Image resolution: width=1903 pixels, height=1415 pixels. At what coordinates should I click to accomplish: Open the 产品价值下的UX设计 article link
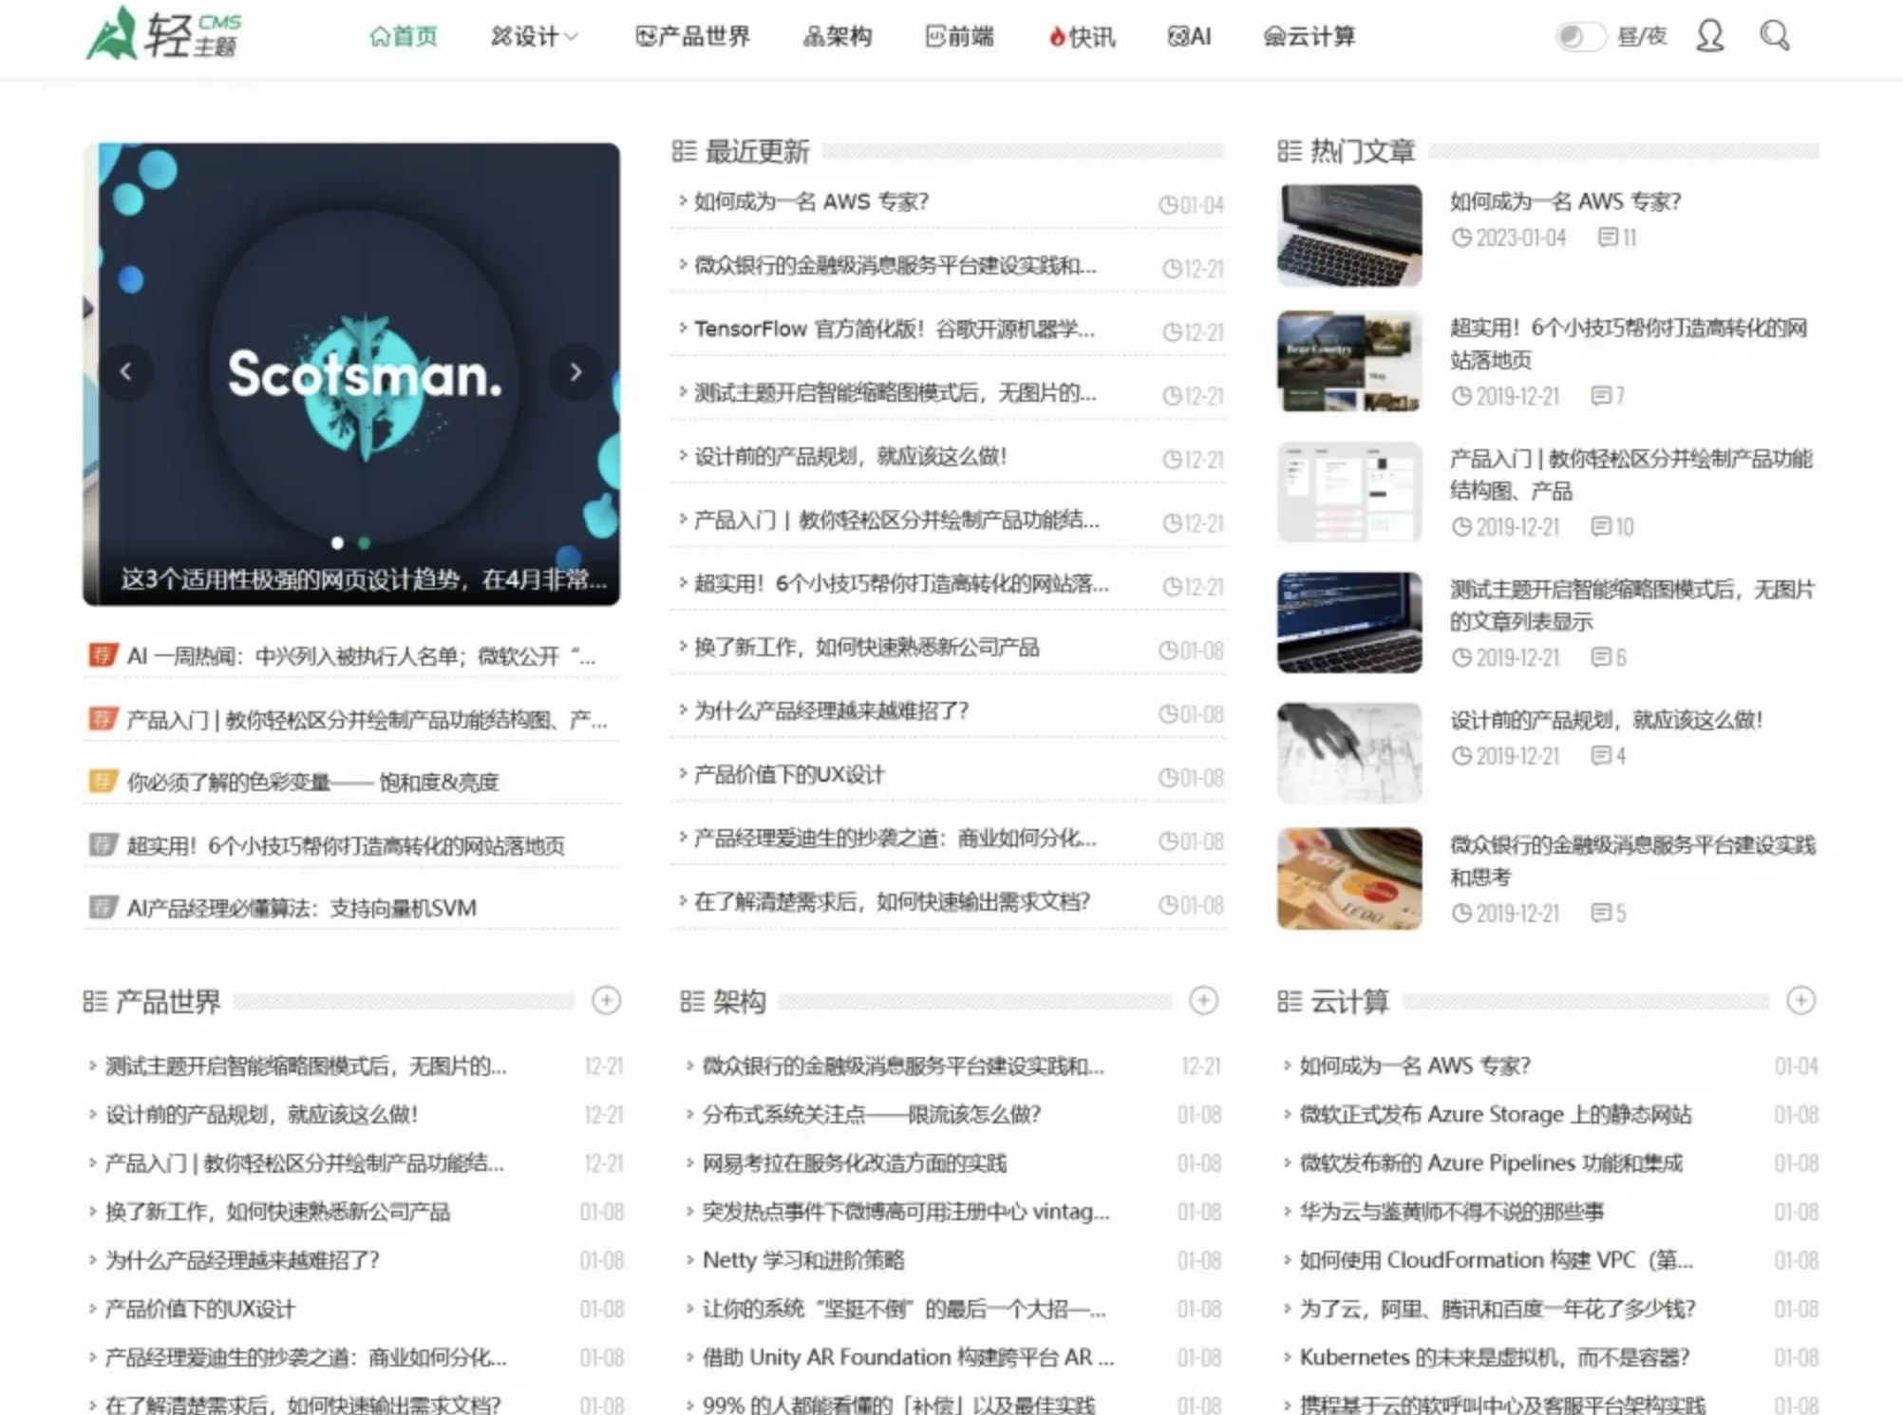(x=786, y=774)
